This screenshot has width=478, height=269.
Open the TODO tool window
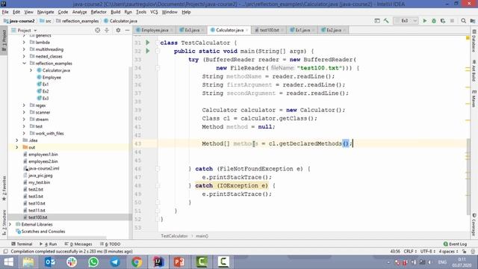110,244
